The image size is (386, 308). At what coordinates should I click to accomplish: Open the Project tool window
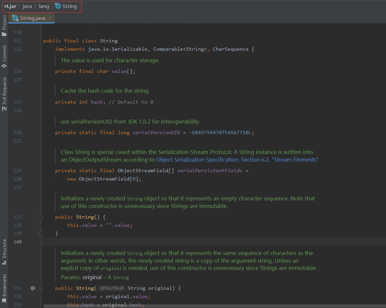click(4, 26)
